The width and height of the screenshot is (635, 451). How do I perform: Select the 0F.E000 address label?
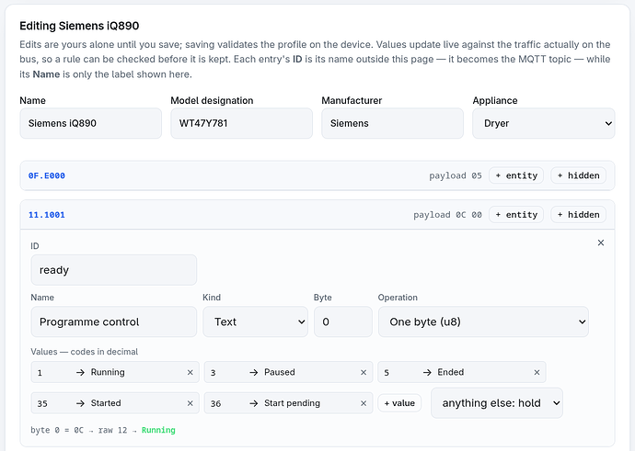point(47,175)
